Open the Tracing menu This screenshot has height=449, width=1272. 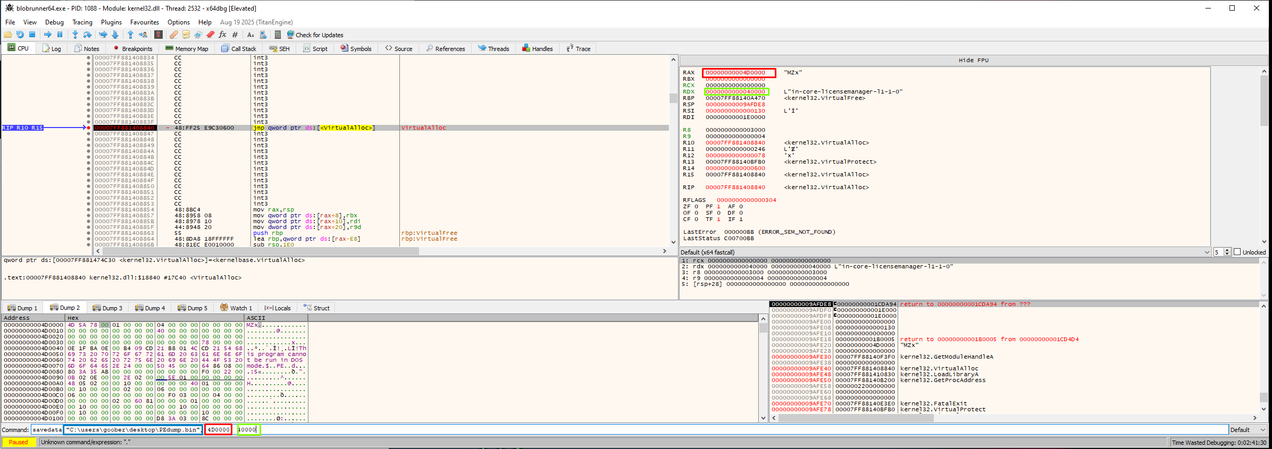click(82, 22)
